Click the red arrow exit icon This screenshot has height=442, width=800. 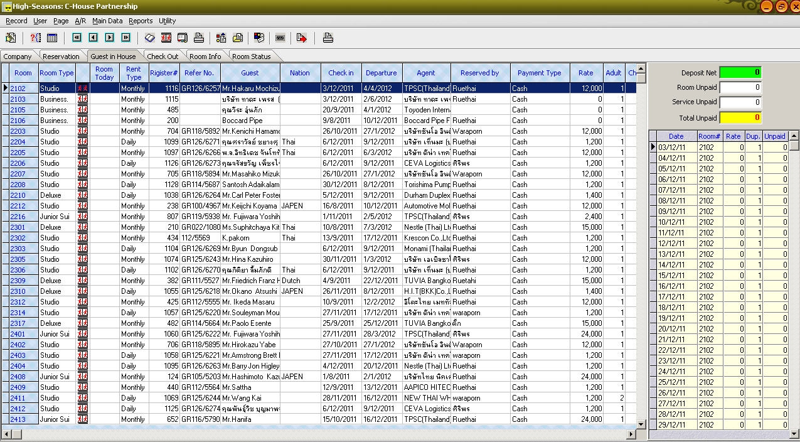click(302, 38)
